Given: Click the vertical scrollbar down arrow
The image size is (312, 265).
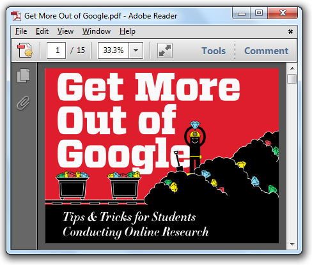Looking at the screenshot, I should click(292, 244).
